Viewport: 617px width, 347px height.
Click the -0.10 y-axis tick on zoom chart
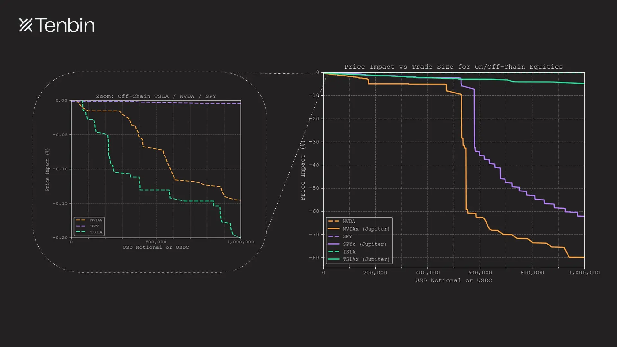[60, 169]
